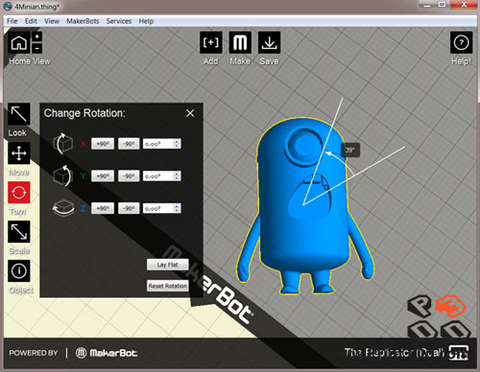Viewport: 480px width, 372px height.
Task: Open the MakerBots menu
Action: click(x=83, y=21)
